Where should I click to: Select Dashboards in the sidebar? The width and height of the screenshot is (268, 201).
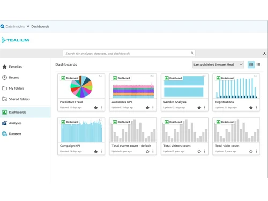25,112
